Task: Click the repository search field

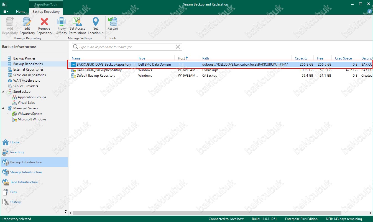Action: click(127, 47)
